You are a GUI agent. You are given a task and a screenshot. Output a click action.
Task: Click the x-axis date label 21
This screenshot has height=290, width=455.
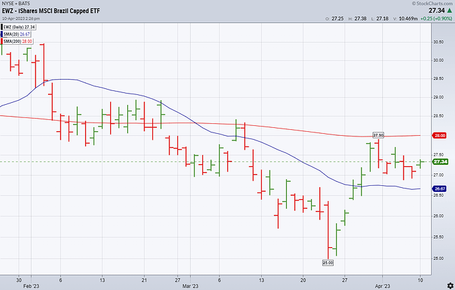[144, 280]
